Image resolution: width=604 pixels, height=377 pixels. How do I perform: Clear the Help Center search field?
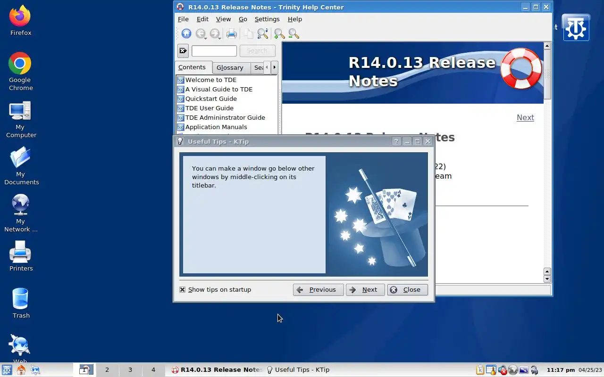point(183,51)
